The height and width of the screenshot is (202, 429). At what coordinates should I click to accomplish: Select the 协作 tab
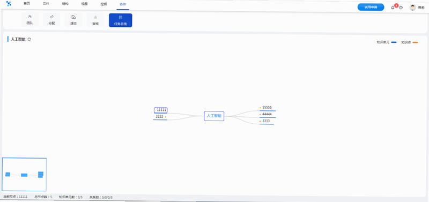coord(123,4)
